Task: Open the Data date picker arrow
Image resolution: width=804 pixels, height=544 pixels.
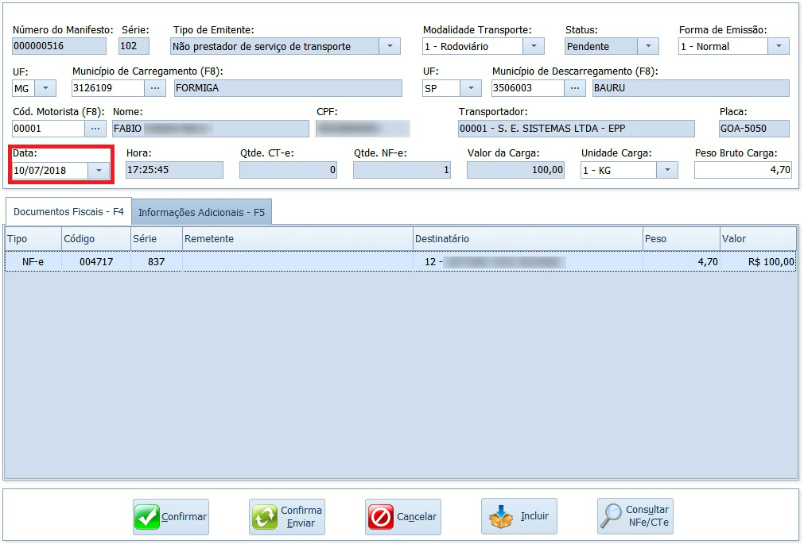Action: [99, 170]
